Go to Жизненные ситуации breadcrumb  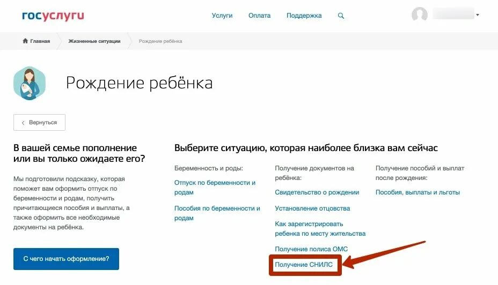[x=94, y=41]
